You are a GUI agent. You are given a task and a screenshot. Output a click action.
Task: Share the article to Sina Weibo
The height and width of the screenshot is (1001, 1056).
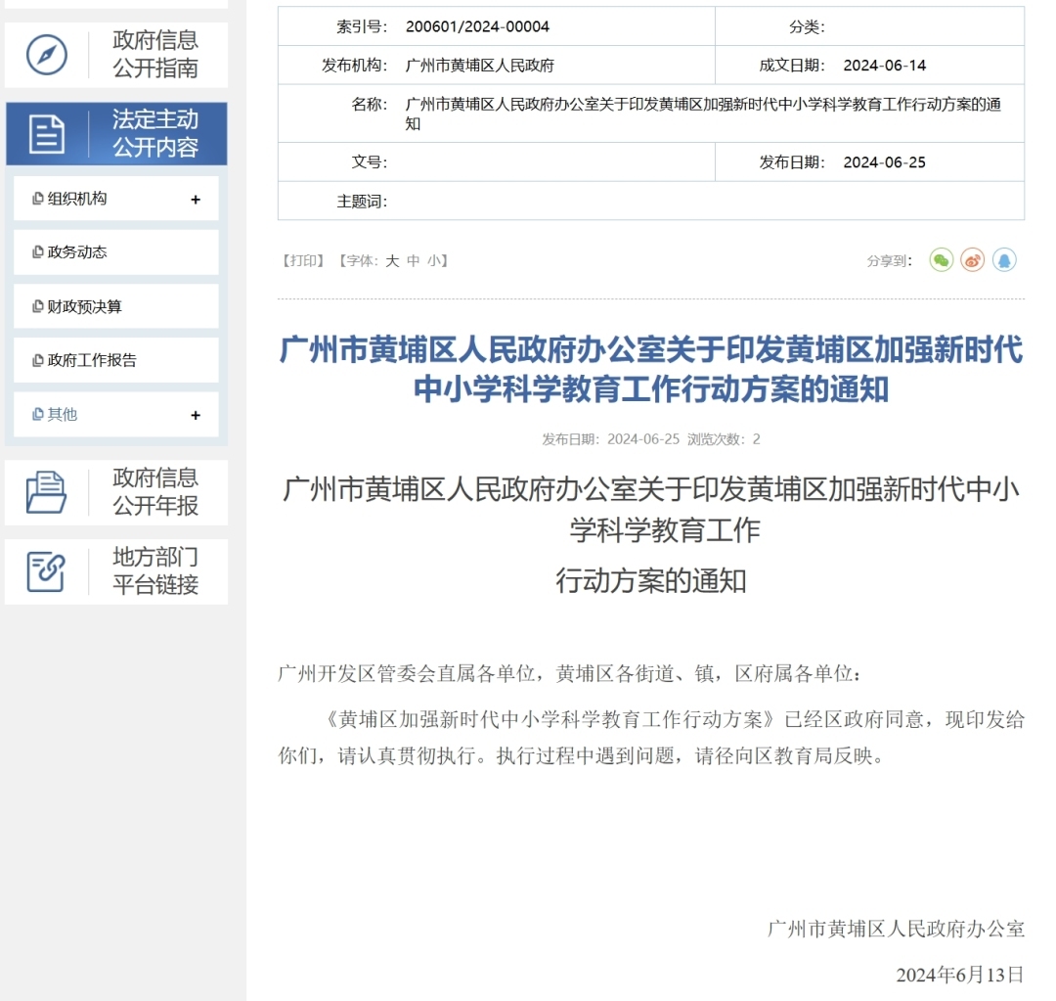(x=972, y=260)
